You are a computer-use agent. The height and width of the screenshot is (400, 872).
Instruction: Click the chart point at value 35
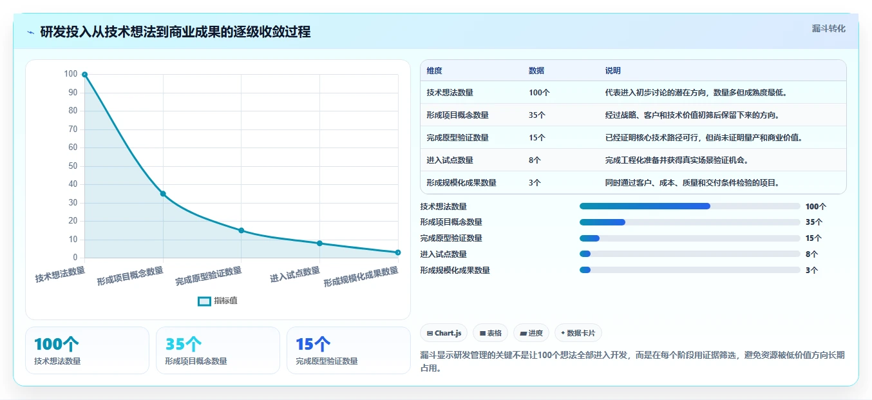pyautogui.click(x=163, y=194)
